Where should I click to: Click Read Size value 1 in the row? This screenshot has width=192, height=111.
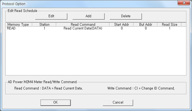click(170, 28)
